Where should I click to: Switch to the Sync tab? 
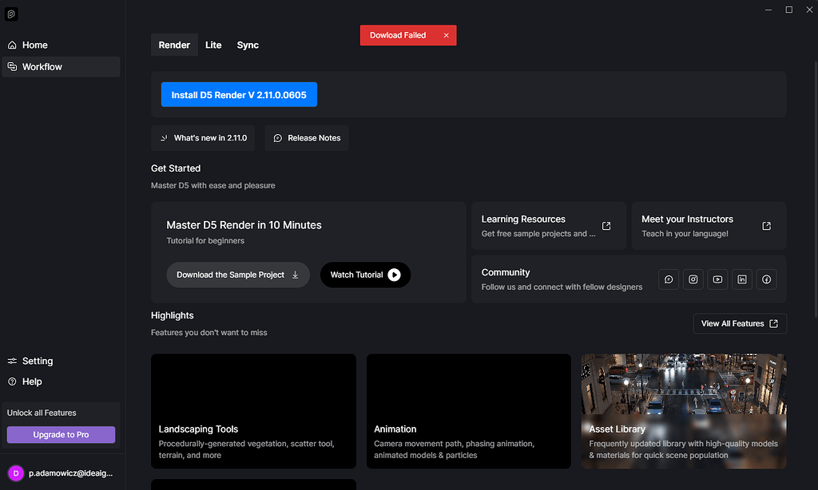tap(247, 45)
